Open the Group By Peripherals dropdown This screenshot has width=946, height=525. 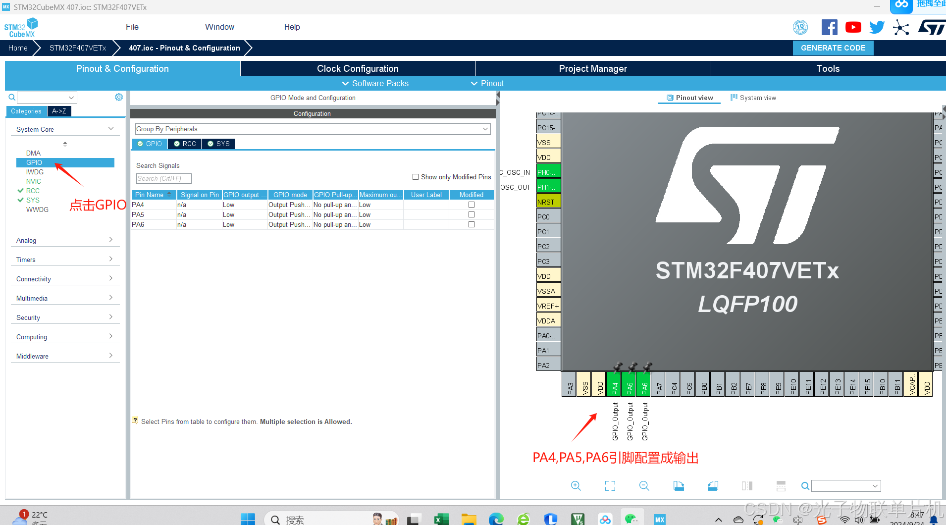pyautogui.click(x=313, y=129)
